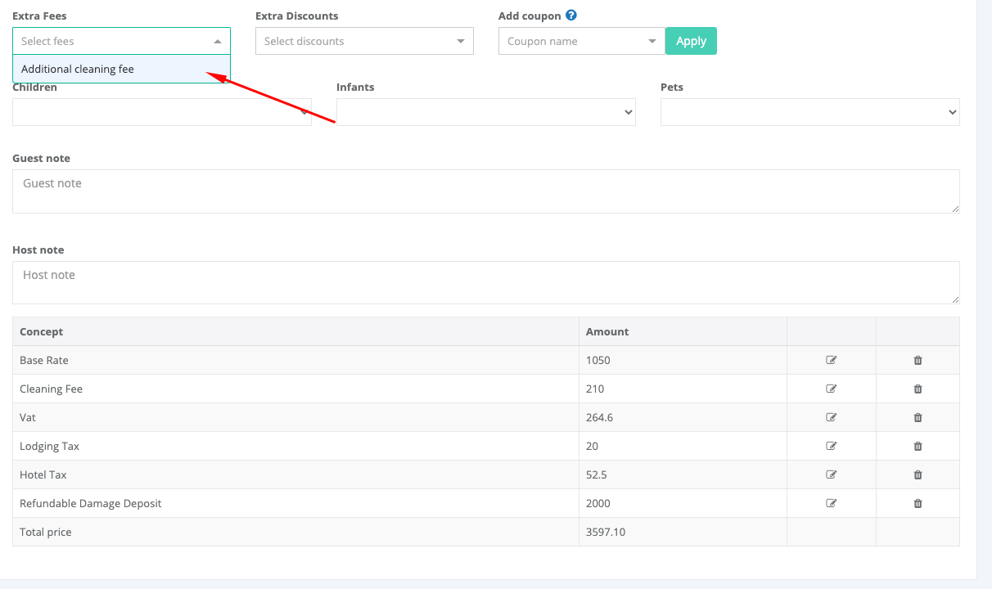
Task: Open the Infants selector
Action: coord(485,112)
